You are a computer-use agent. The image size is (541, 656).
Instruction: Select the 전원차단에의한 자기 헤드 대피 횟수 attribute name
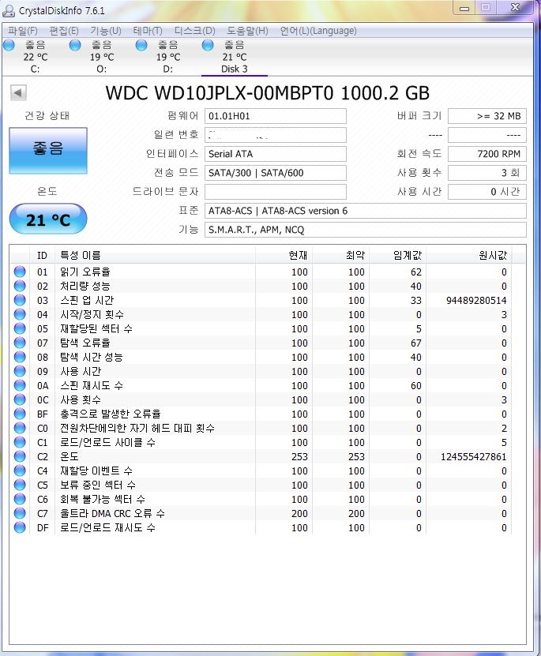click(137, 429)
